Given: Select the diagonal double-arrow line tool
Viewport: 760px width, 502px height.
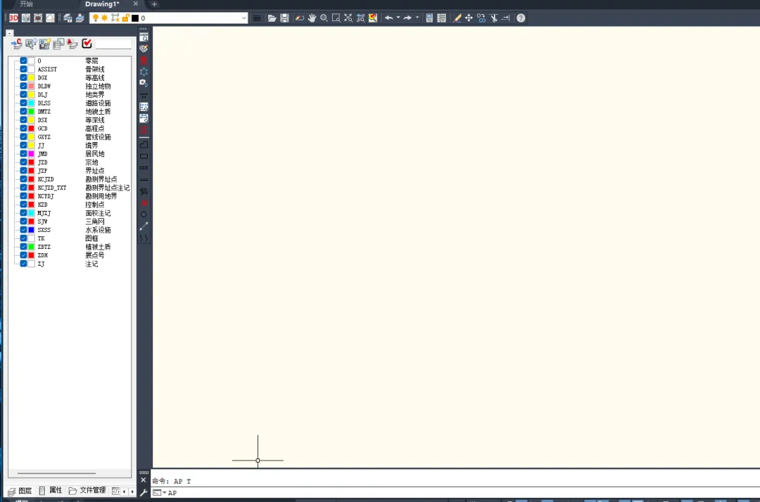Looking at the screenshot, I should tap(144, 226).
